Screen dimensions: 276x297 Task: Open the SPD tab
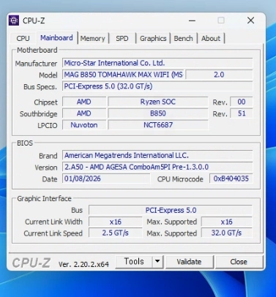[x=122, y=38]
